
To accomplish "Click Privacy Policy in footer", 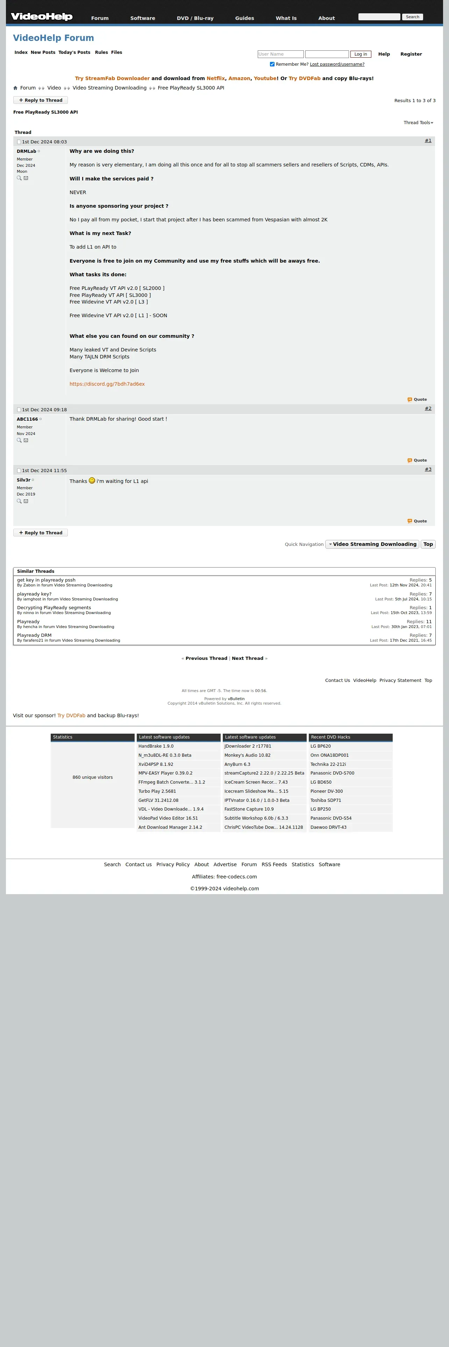I will tap(172, 865).
